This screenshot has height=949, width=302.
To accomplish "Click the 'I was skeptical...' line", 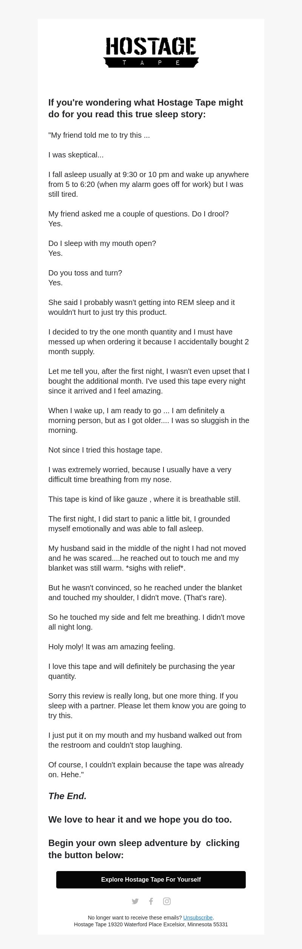I will (76, 155).
